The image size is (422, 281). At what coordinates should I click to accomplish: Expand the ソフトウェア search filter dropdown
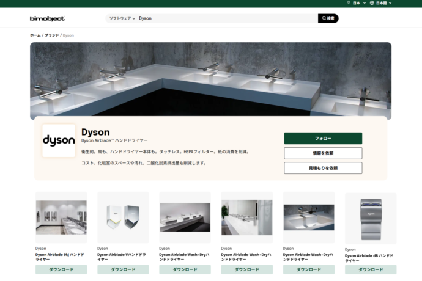pos(122,18)
